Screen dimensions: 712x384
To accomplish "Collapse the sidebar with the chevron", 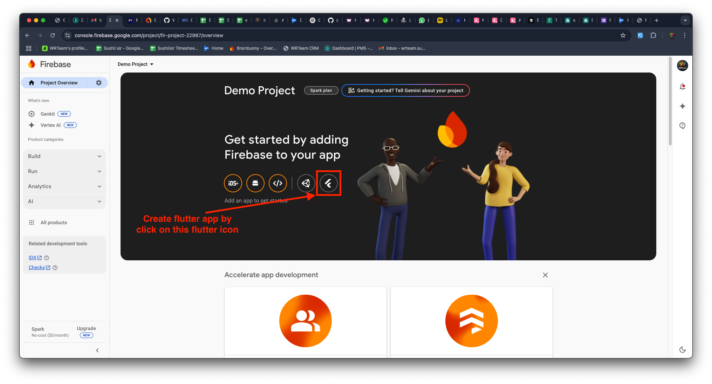I will [x=97, y=350].
